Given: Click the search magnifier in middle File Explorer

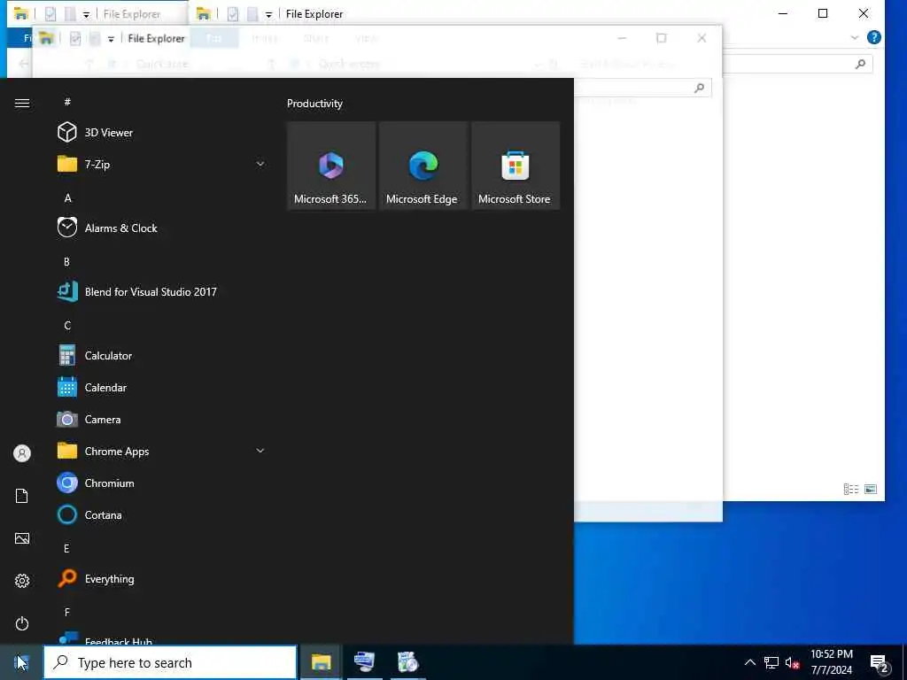Looking at the screenshot, I should pos(700,88).
